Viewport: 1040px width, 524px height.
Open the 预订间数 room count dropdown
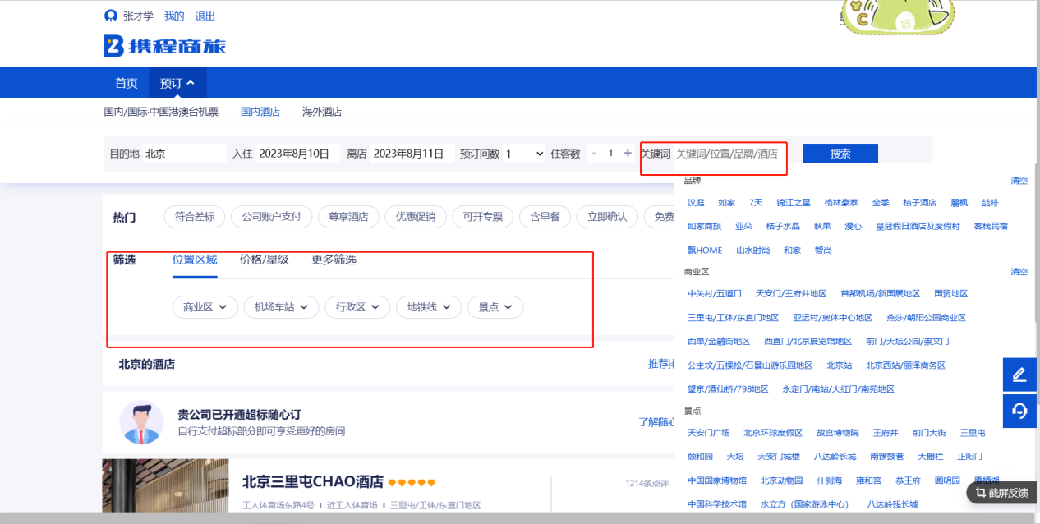click(524, 154)
